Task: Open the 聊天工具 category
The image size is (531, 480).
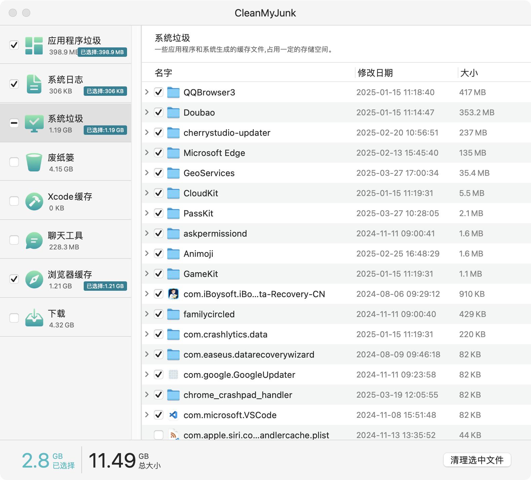Action: 66,240
